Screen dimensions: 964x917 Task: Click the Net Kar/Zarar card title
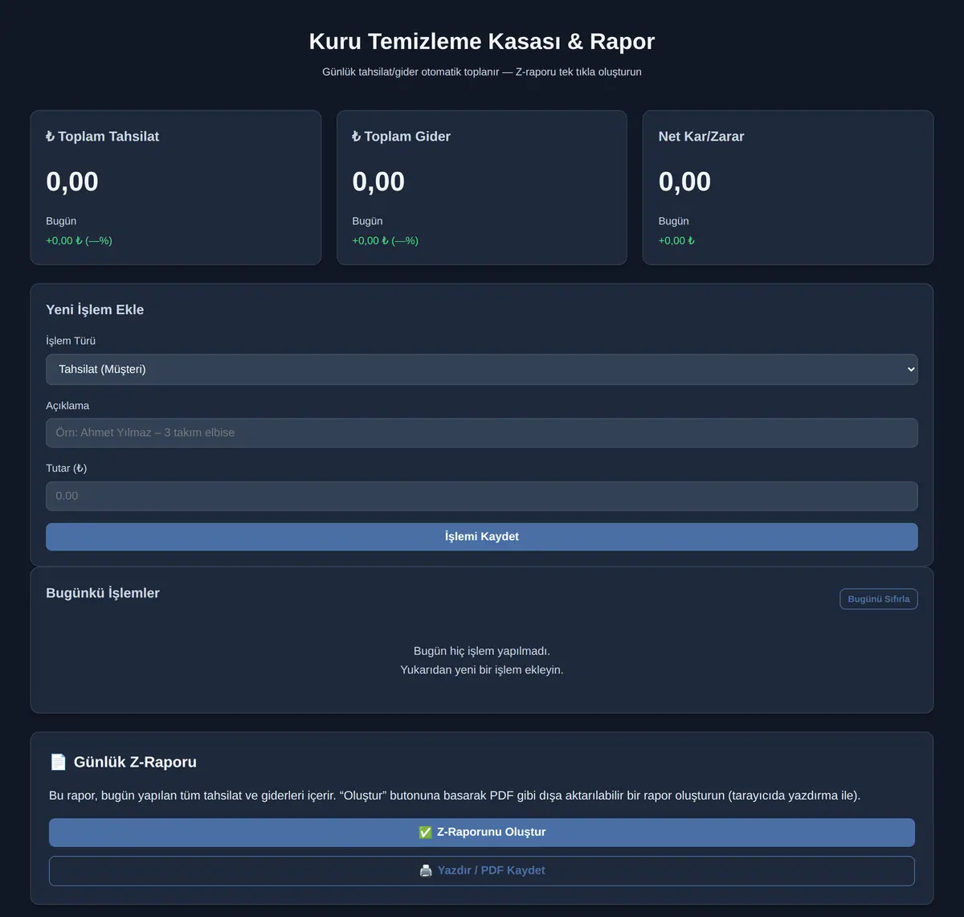click(x=701, y=137)
